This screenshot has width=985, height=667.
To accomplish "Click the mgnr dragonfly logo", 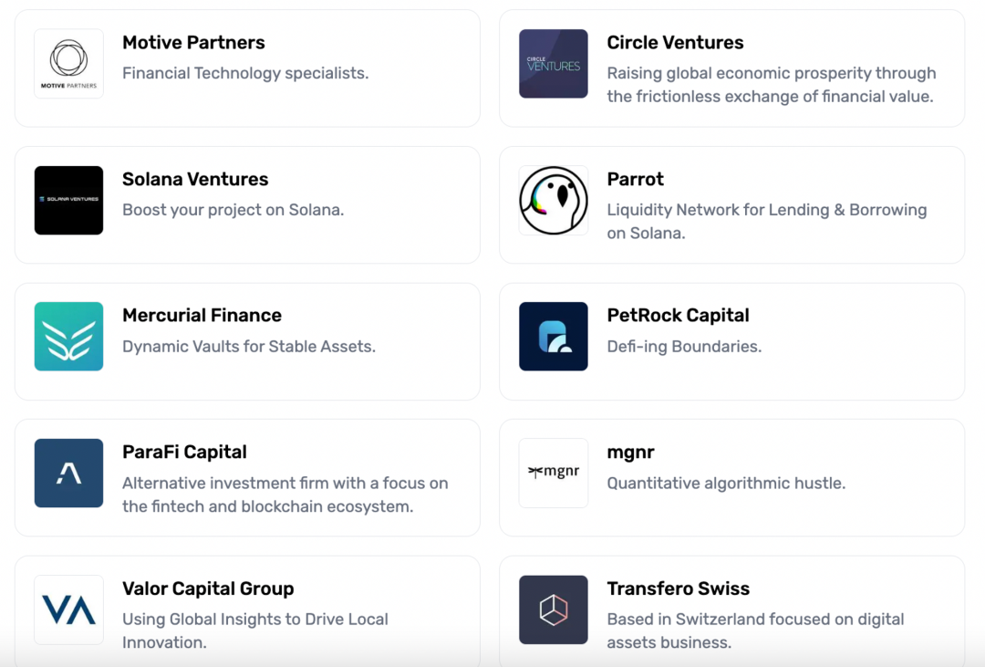I will click(x=554, y=473).
